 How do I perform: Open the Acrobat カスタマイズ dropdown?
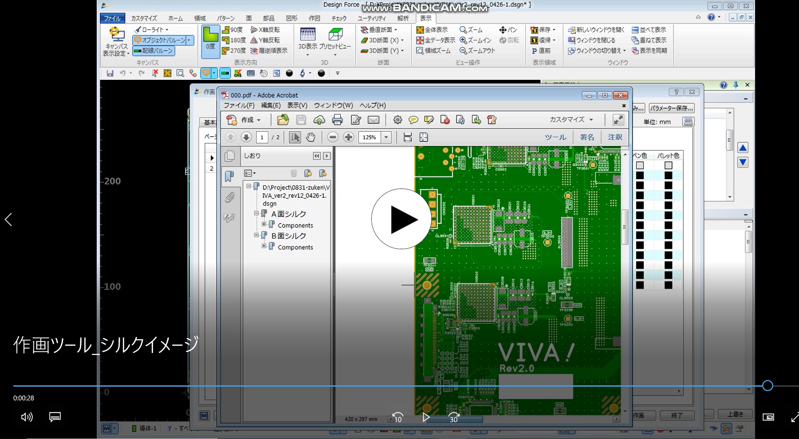click(x=571, y=120)
